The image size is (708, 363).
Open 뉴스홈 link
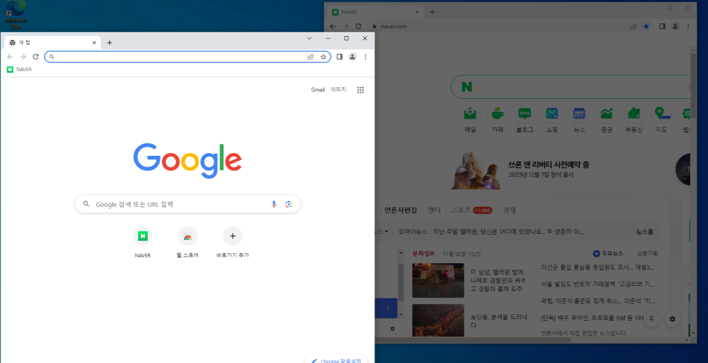point(644,232)
